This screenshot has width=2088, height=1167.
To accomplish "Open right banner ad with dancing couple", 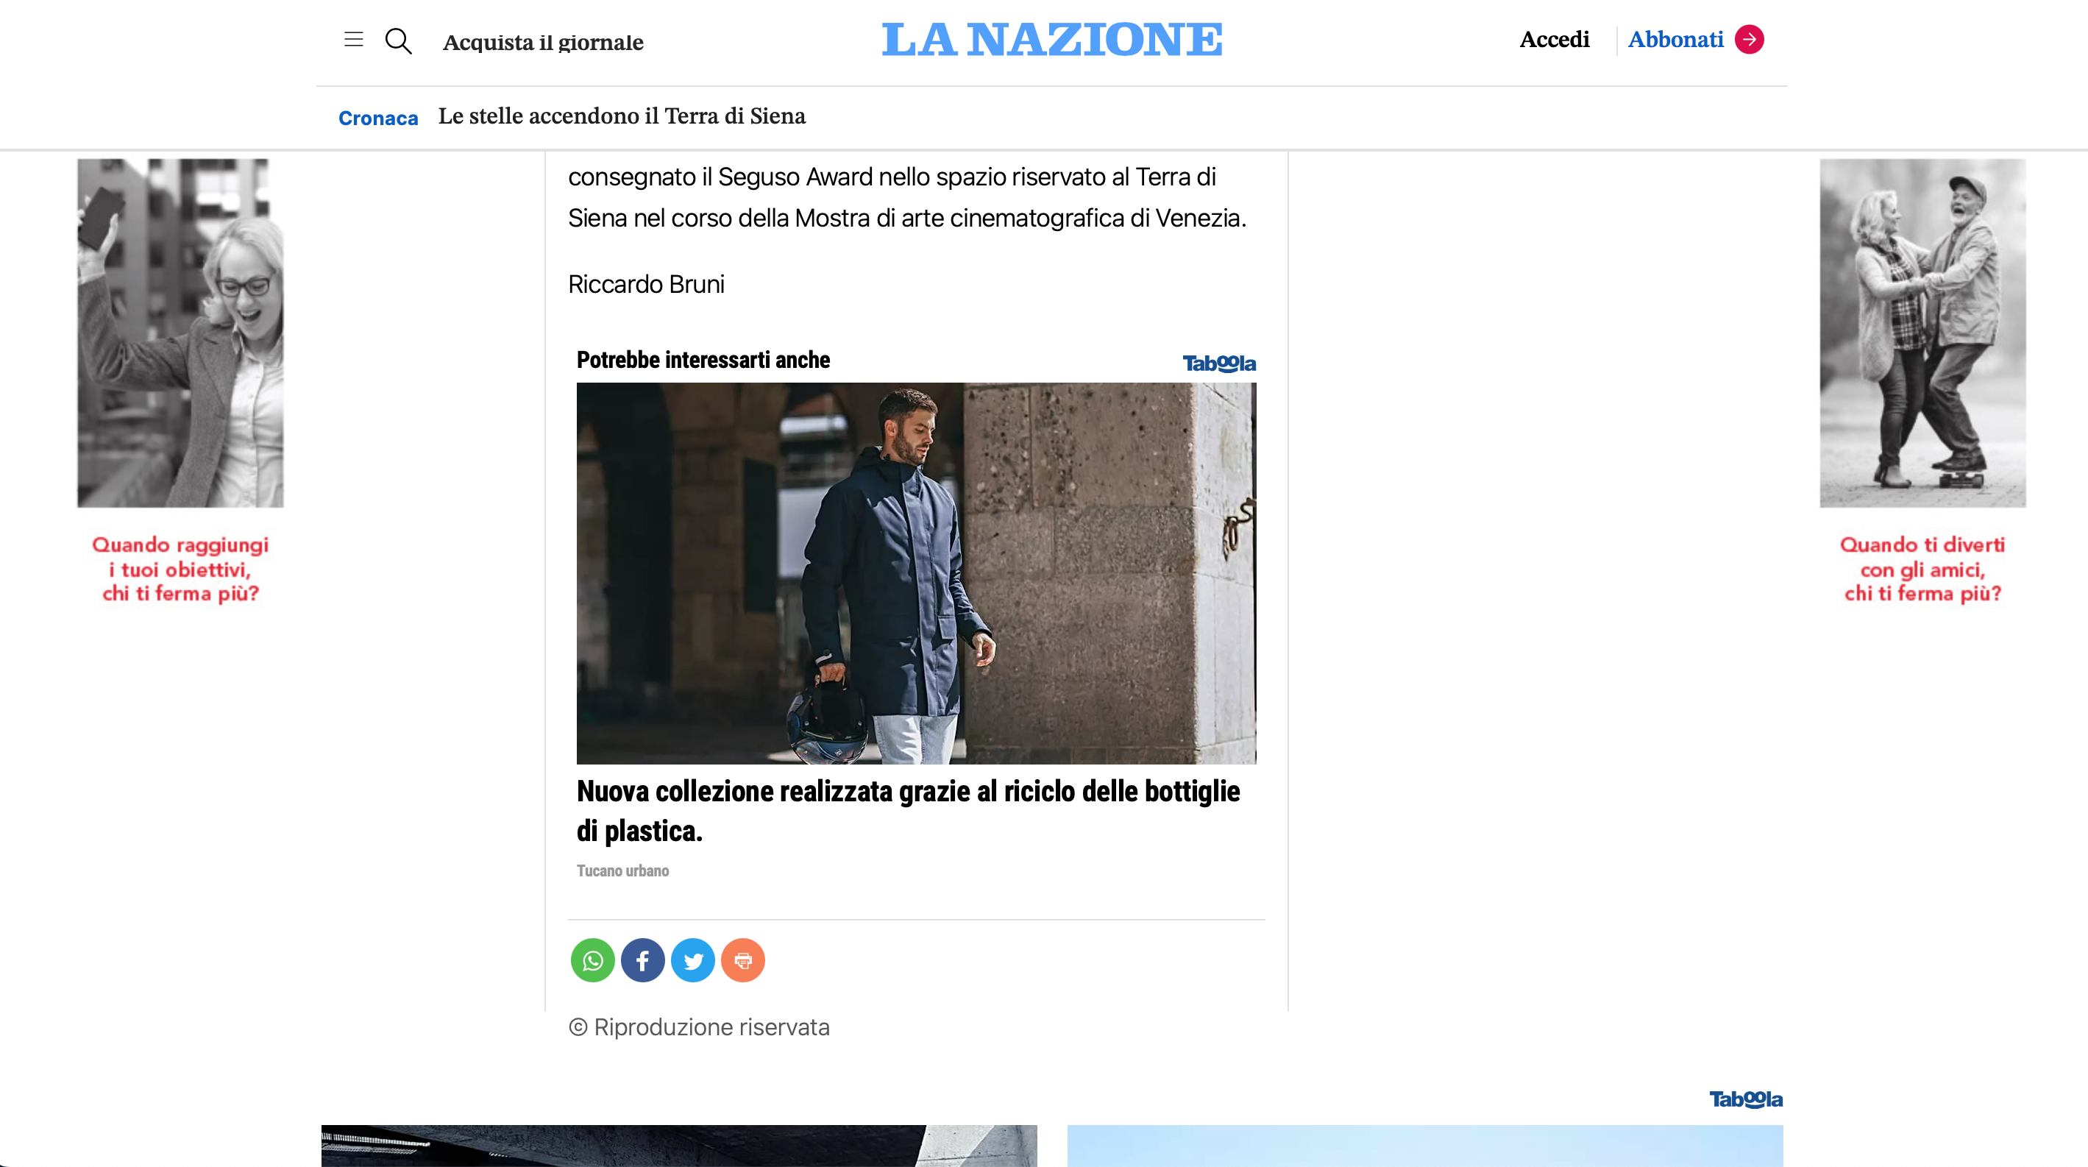I will [x=1922, y=383].
